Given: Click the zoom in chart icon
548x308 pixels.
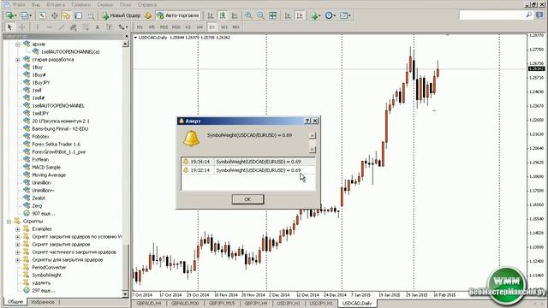Looking at the screenshot, I should pos(248,15).
